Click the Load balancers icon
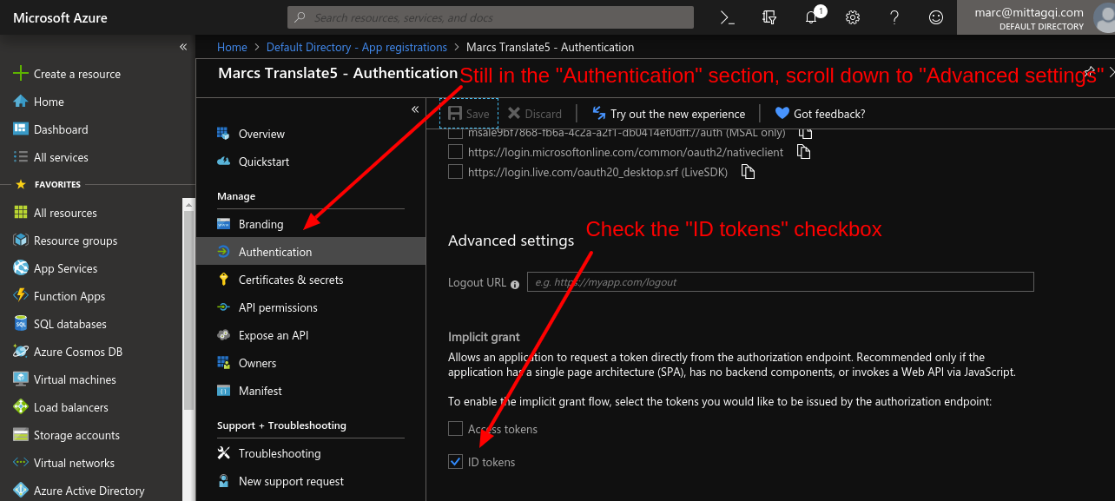 (x=21, y=407)
